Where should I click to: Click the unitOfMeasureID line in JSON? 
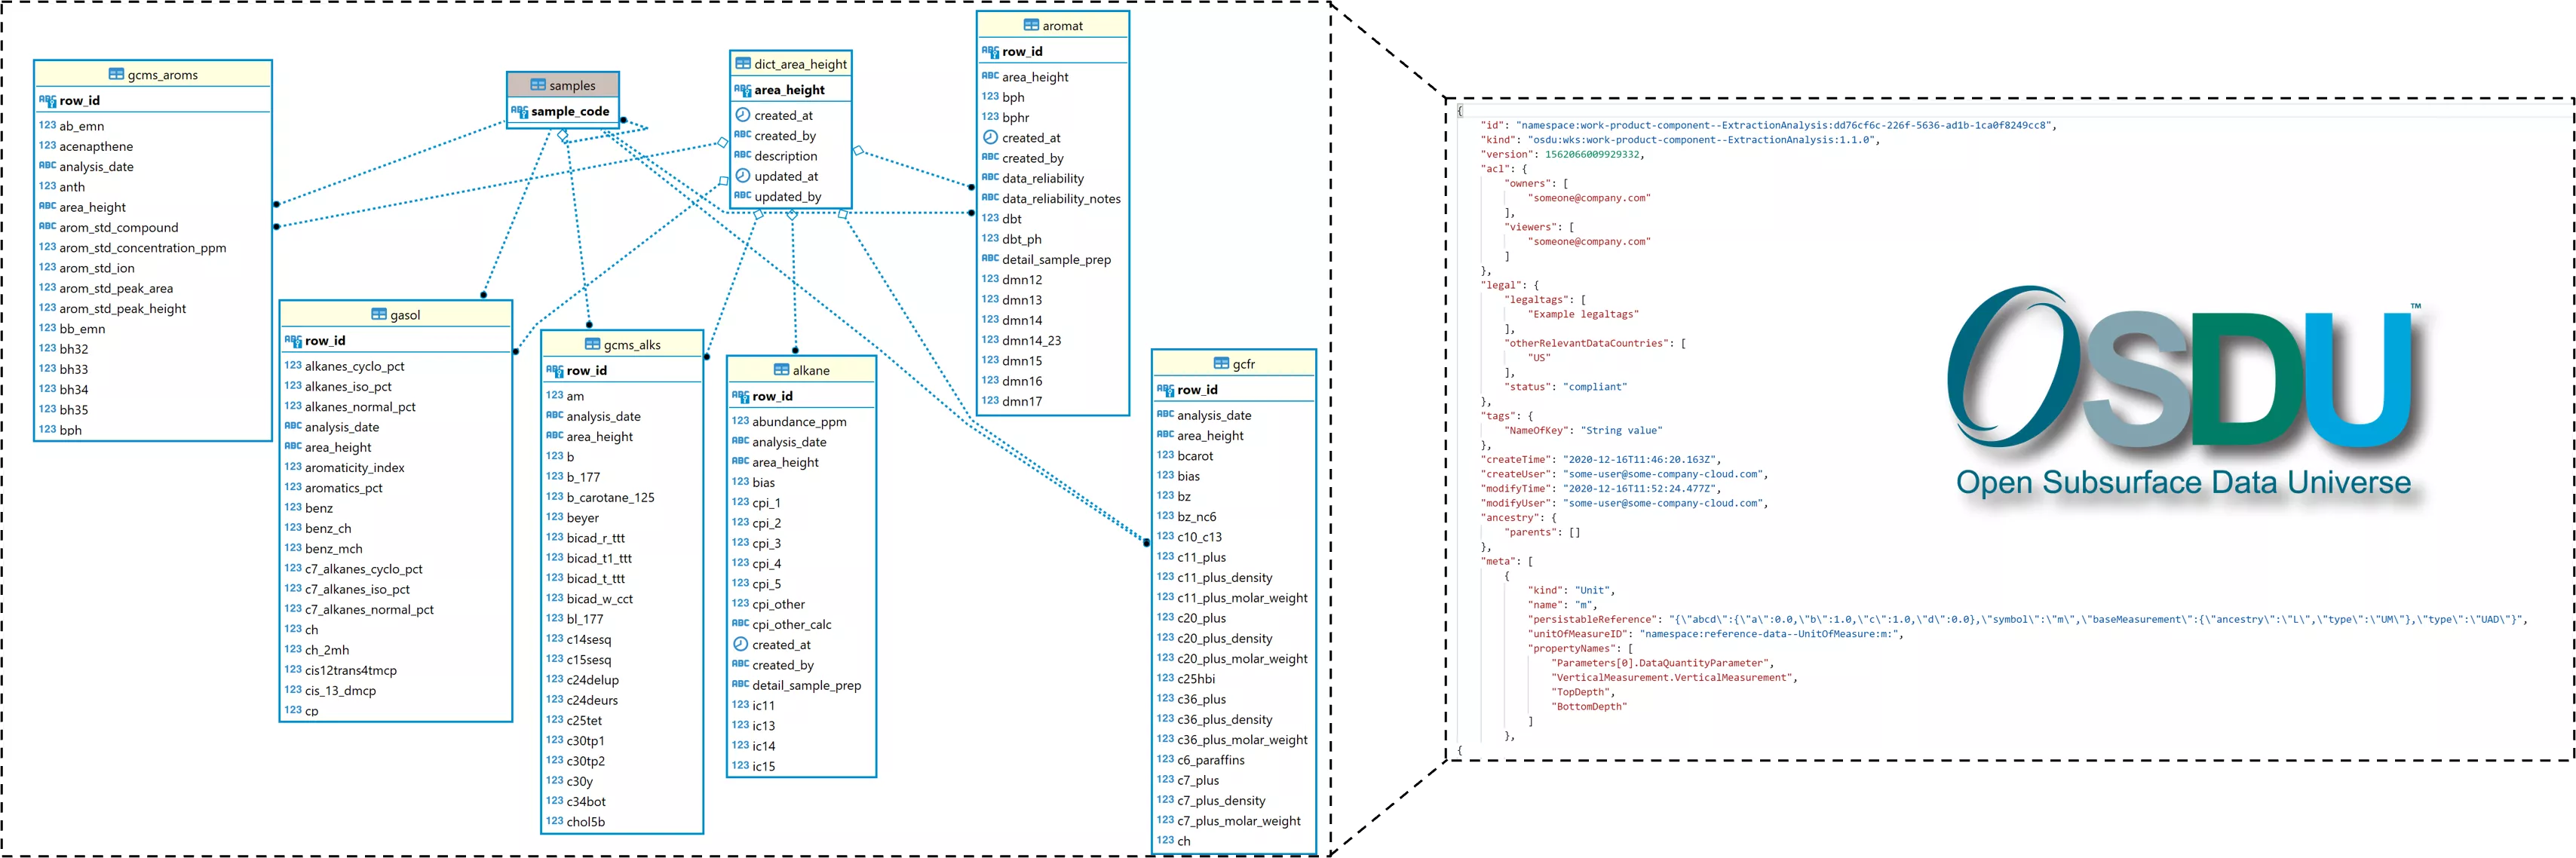pos(1715,633)
